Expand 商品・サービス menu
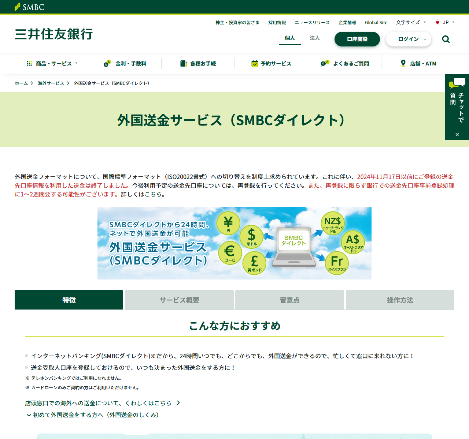 [x=52, y=63]
